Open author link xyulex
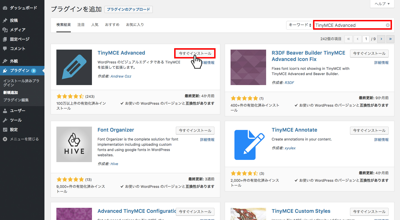This screenshot has width=400, height=220. tap(290, 148)
